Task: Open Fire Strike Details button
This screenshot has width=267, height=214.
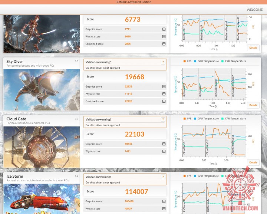Action: click(x=253, y=48)
